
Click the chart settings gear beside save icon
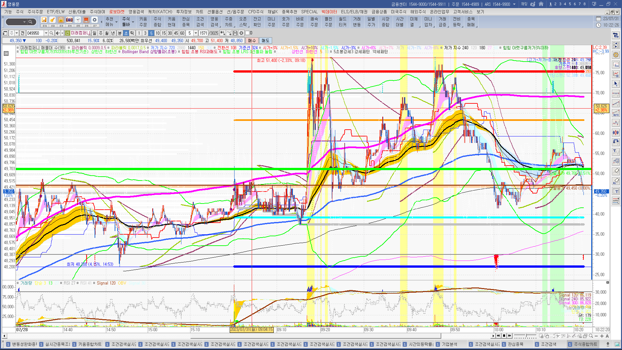coord(241,33)
